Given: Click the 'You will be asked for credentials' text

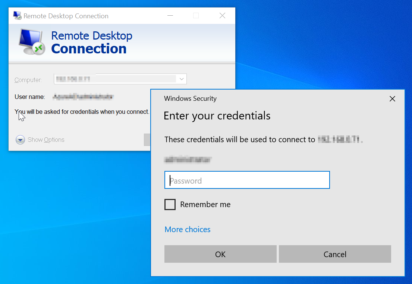Looking at the screenshot, I should coord(82,112).
